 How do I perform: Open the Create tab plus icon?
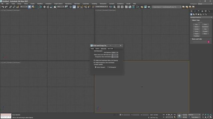coord(191,11)
